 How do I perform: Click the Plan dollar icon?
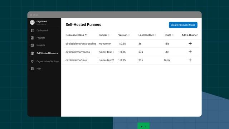(32, 69)
